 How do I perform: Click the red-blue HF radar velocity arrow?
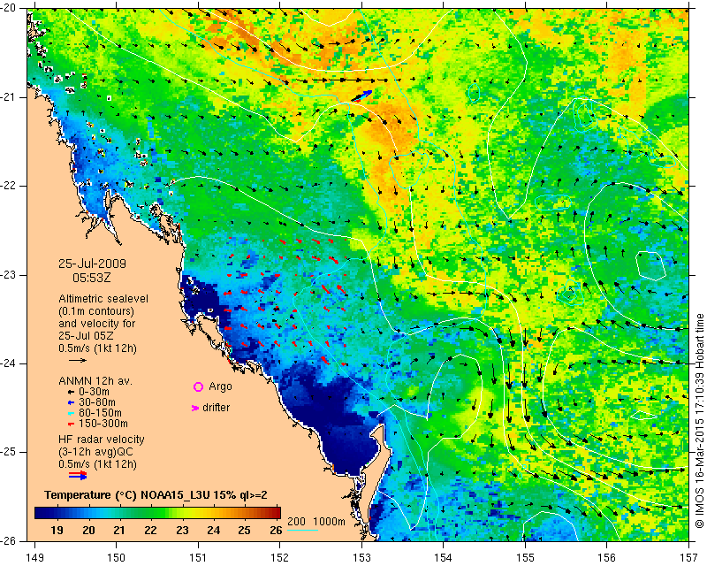click(78, 475)
